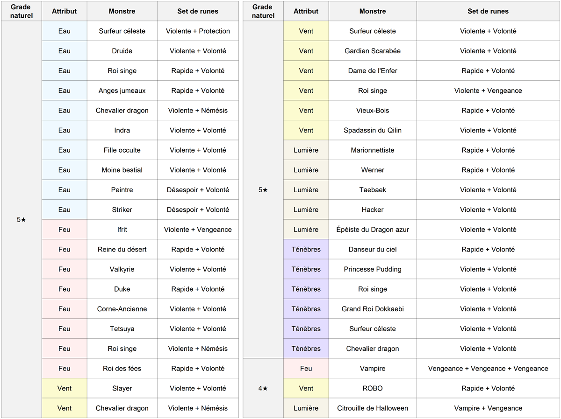Image resolution: width=561 pixels, height=419 pixels.
Task: Select the "Gardien Scarabée" cell
Action: point(373,51)
